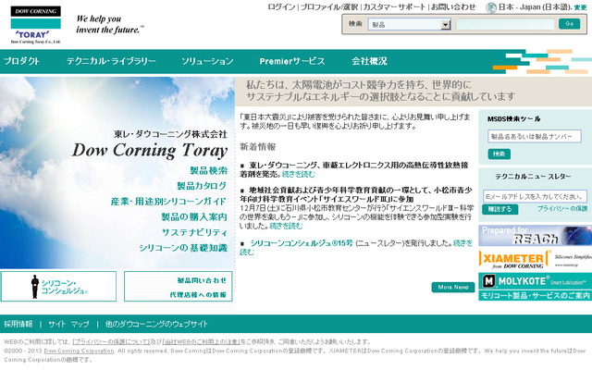Click the 製品問い合わせ link
Image resolution: width=592 pixels, height=370 pixels.
click(202, 280)
